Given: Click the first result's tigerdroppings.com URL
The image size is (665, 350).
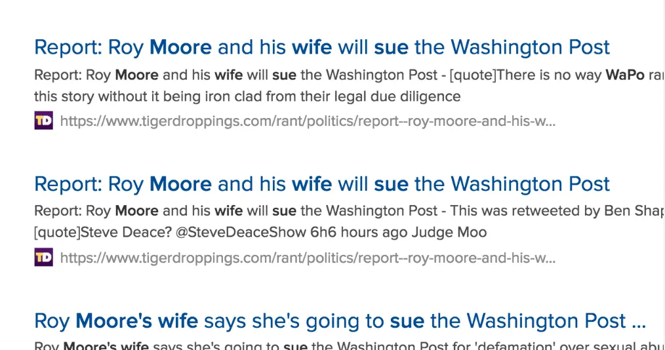Looking at the screenshot, I should click(x=308, y=121).
